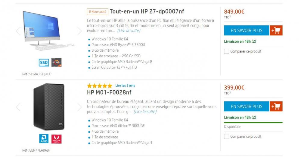The image size is (301, 157).
Task: Check compare box for Tout-en-un HP 27
Action: (x=227, y=51)
